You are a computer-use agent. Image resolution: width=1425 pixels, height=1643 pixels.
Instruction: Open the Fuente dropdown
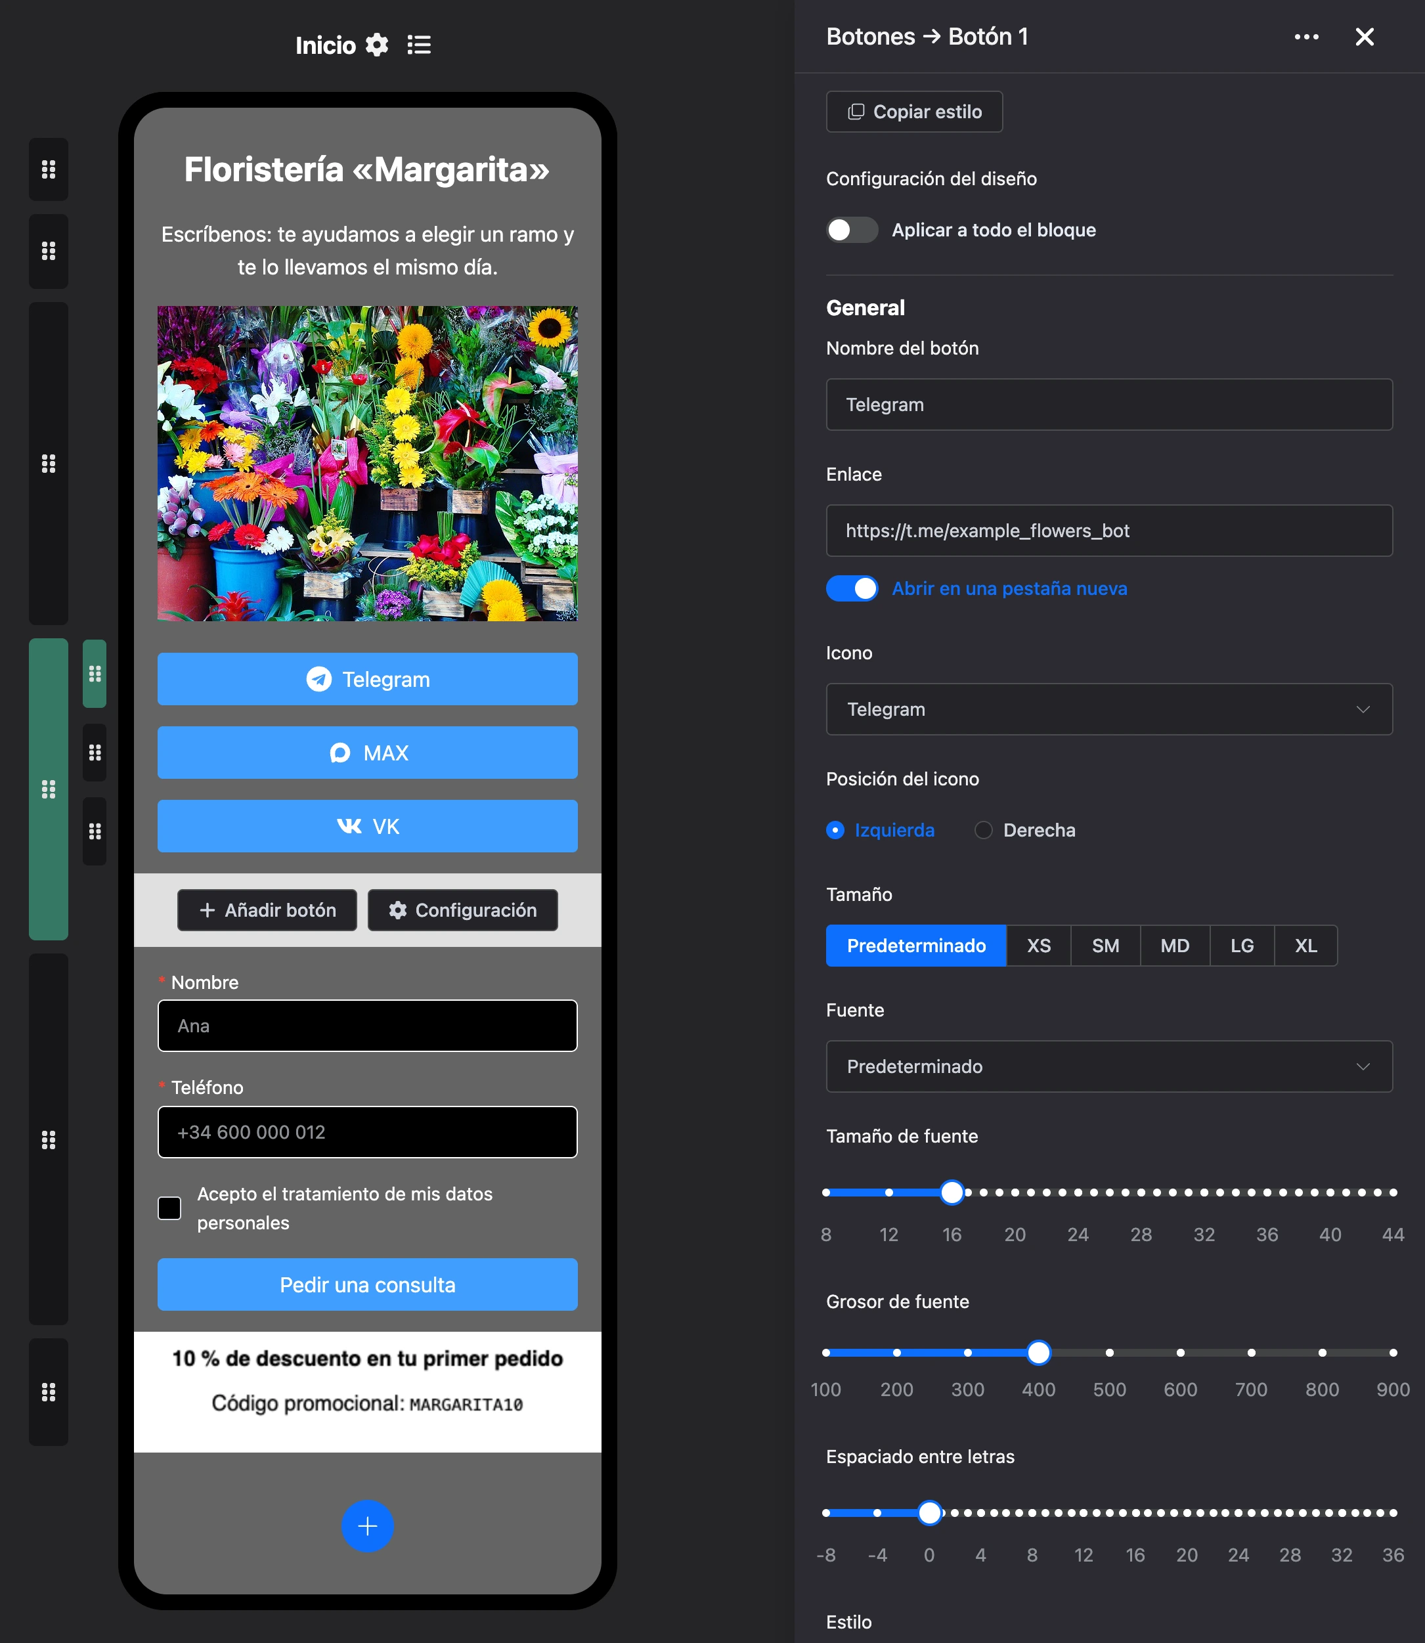point(1108,1066)
